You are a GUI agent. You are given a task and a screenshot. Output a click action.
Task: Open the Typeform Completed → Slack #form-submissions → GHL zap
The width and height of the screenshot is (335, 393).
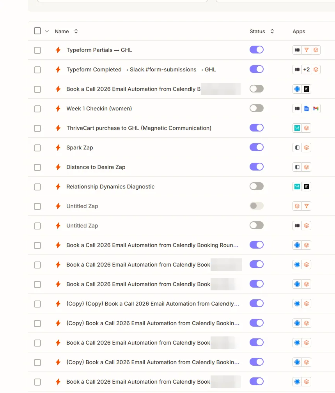tap(141, 70)
